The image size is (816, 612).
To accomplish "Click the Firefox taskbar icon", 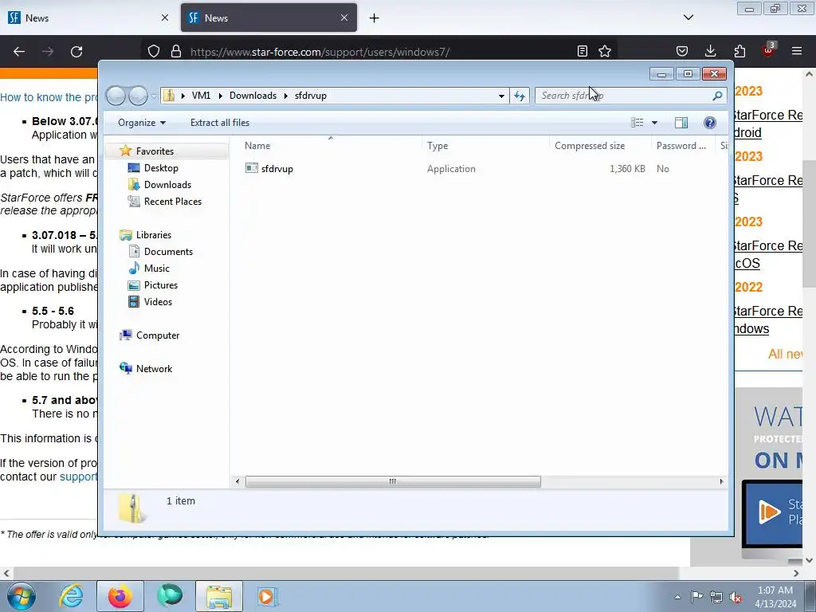I will [120, 596].
